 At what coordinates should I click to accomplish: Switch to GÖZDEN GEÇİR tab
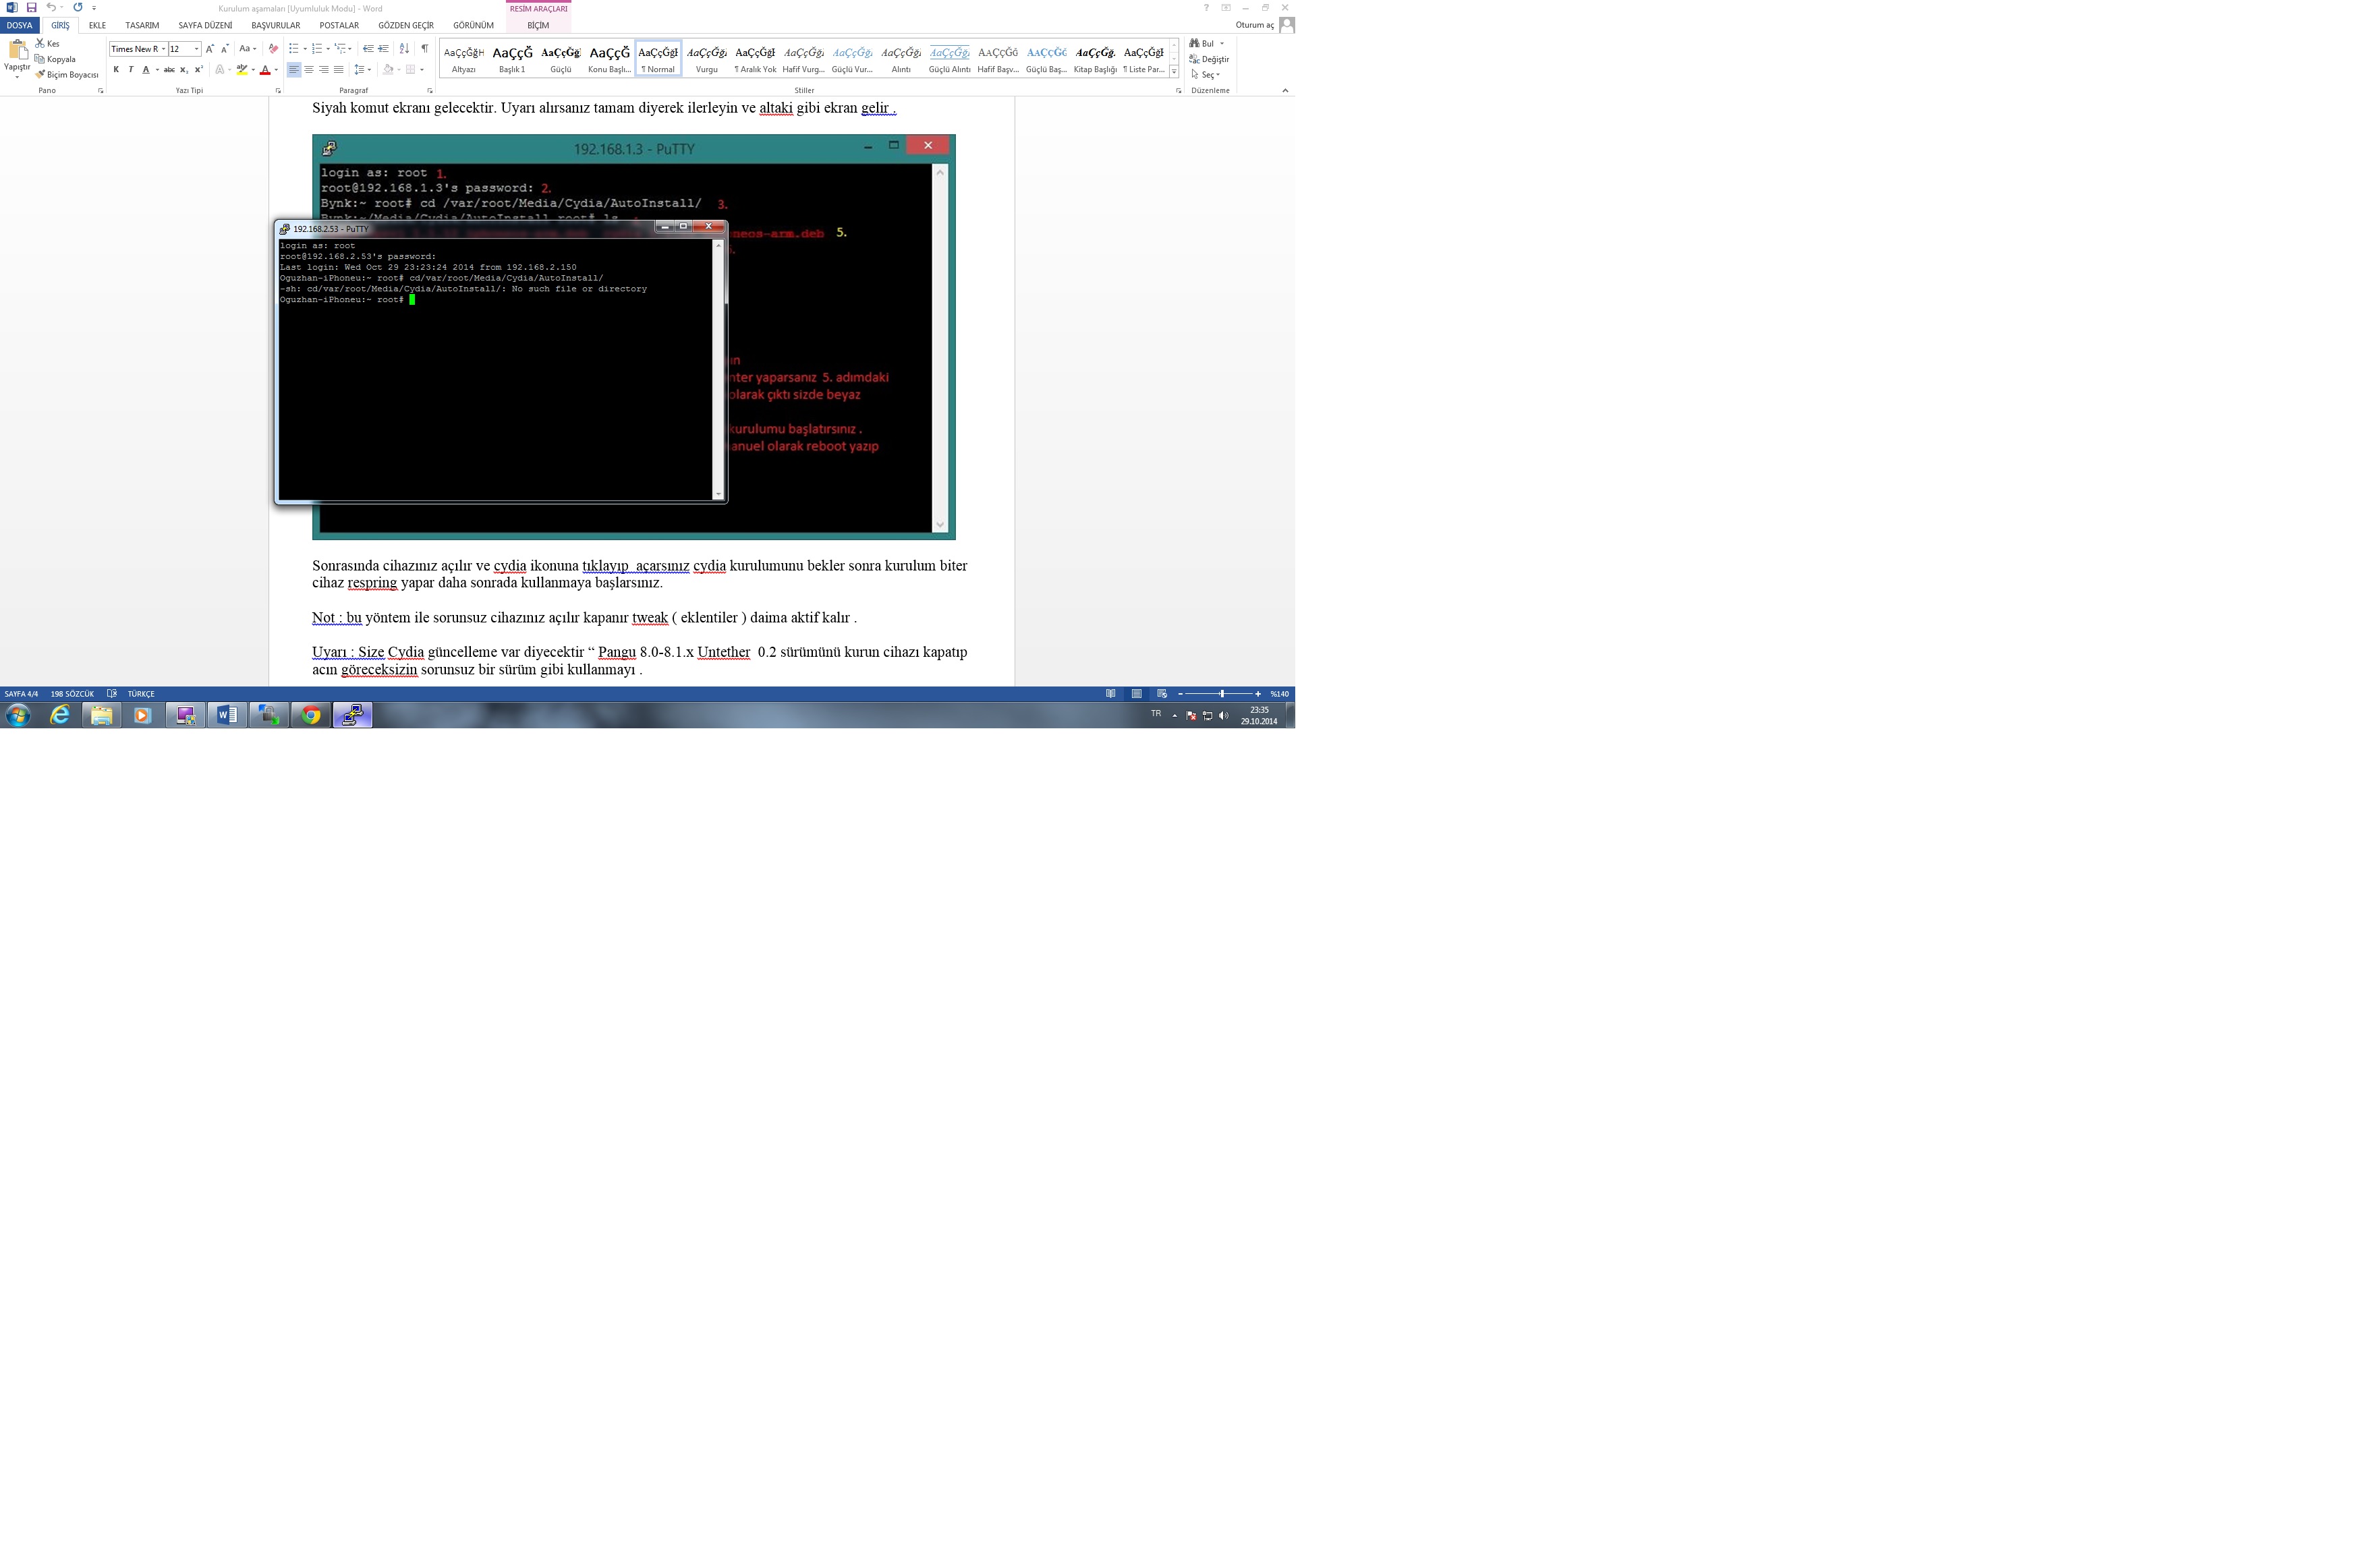pyautogui.click(x=406, y=25)
